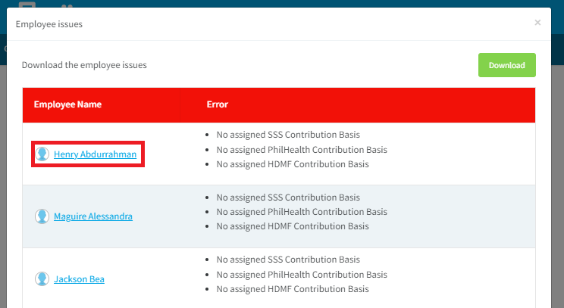Select Jackson Bea's SSS Contribution Basis error
This screenshot has height=308, width=564.
click(x=288, y=260)
